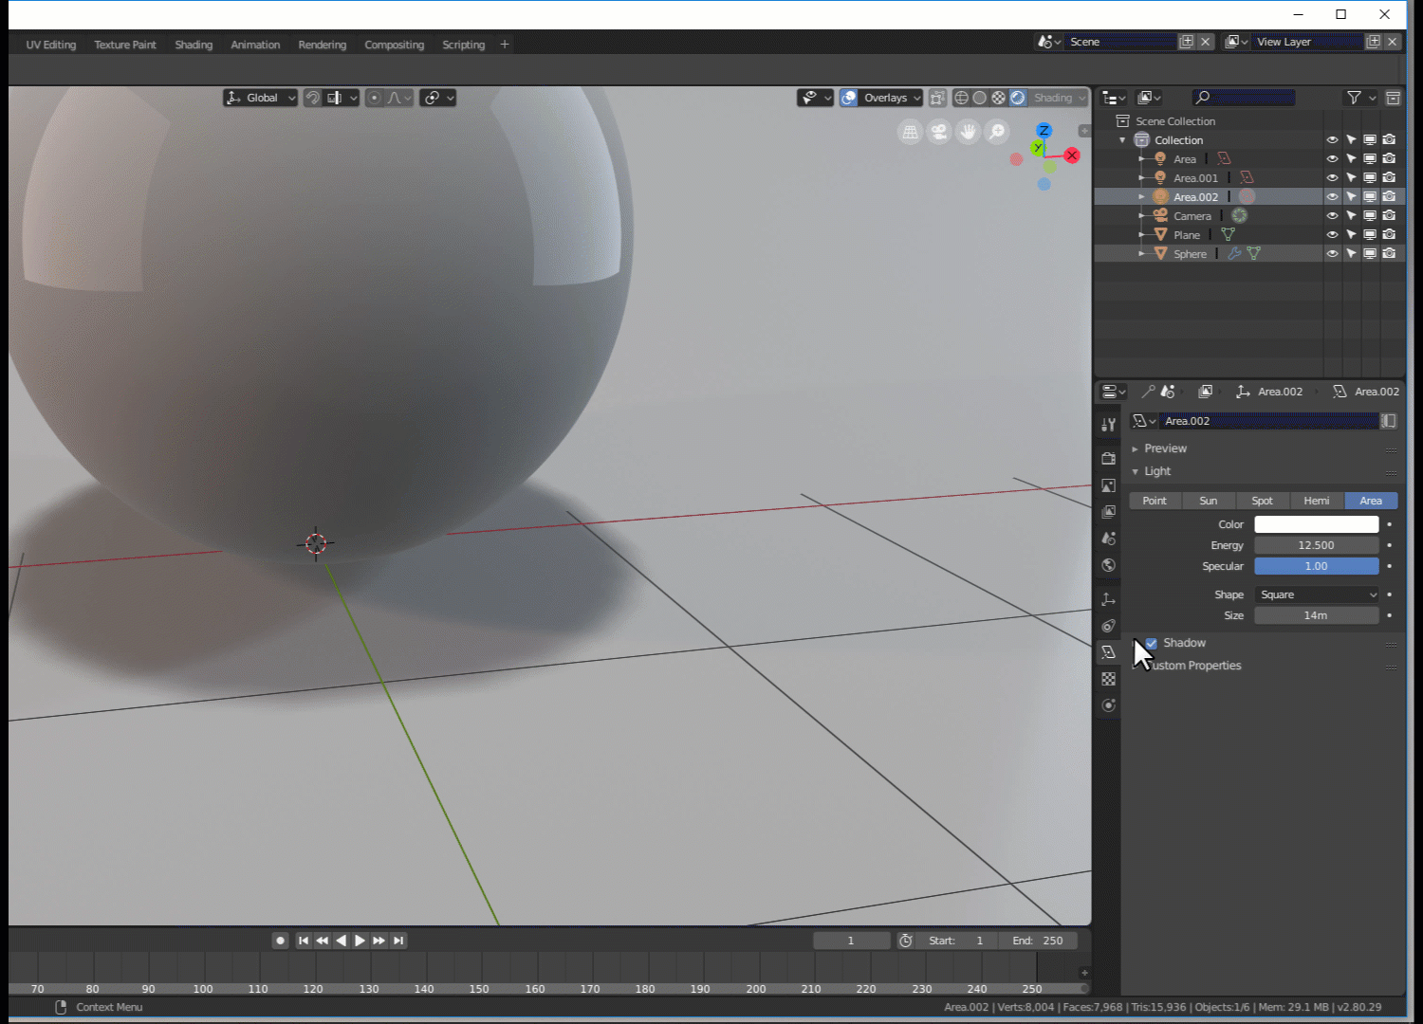Open the Shape dropdown showing Square

point(1317,594)
